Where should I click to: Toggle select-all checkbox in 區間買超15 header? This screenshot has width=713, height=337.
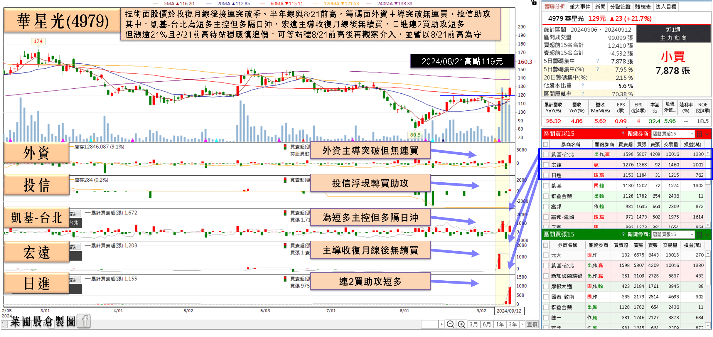coord(546,144)
